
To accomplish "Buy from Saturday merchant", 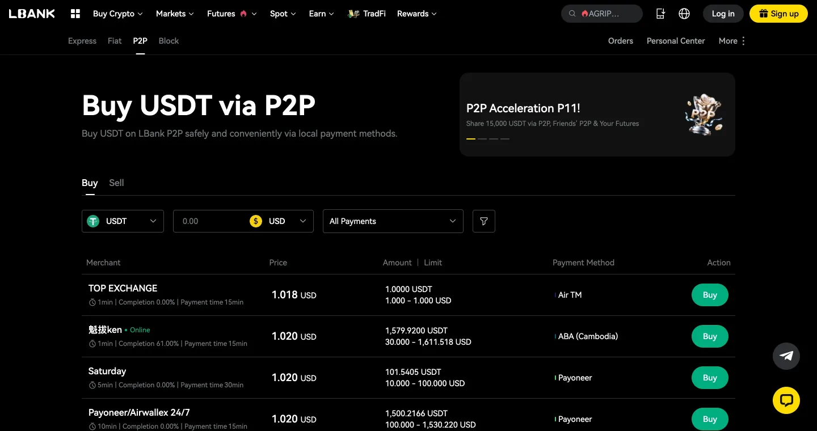I will pyautogui.click(x=710, y=378).
